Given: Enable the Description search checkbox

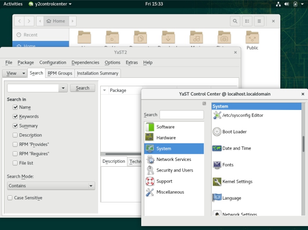Looking at the screenshot, I should pyautogui.click(x=15, y=135).
